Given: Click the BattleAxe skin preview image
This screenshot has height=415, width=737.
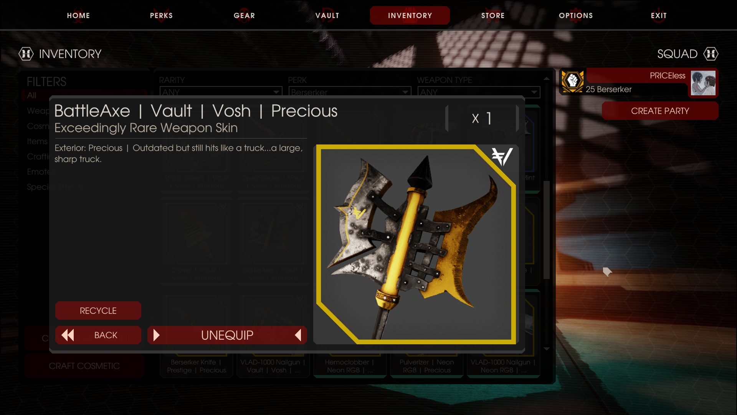Looking at the screenshot, I should pos(416,244).
